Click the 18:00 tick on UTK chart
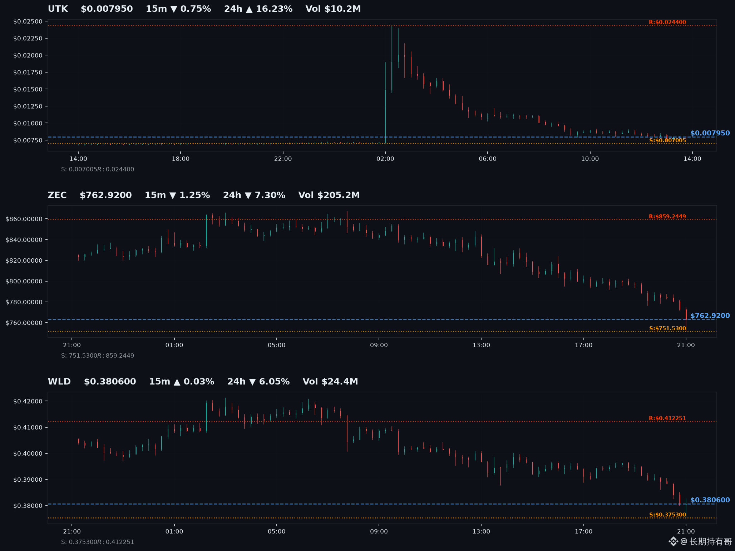The height and width of the screenshot is (551, 735). [x=181, y=159]
